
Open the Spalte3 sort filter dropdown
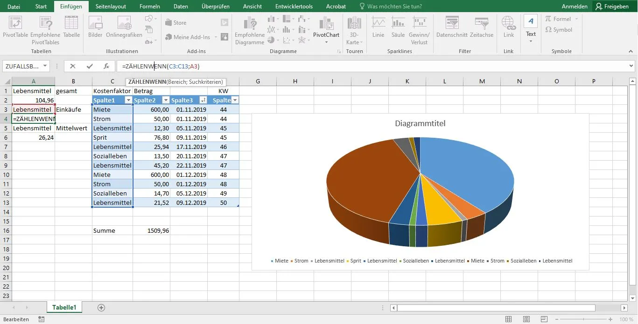(203, 100)
